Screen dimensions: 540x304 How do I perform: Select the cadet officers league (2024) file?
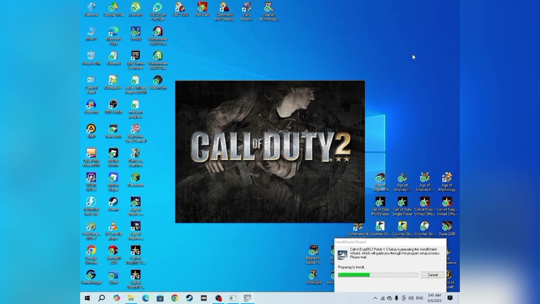tap(135, 85)
